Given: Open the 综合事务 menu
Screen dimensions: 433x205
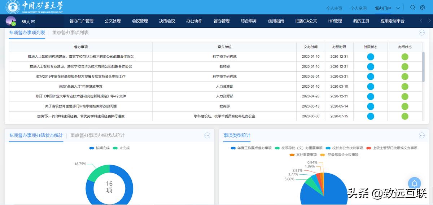Looking at the screenshot, I should 249,21.
